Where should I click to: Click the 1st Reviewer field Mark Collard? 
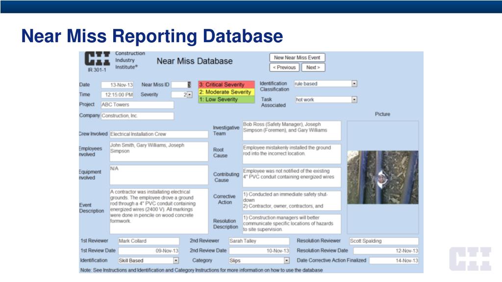(149, 241)
